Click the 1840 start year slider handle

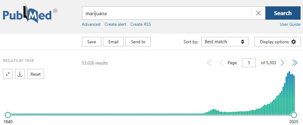(x=8, y=115)
